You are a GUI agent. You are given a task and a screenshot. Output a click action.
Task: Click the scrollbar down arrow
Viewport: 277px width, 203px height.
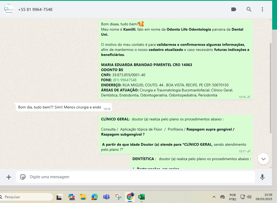270,167
